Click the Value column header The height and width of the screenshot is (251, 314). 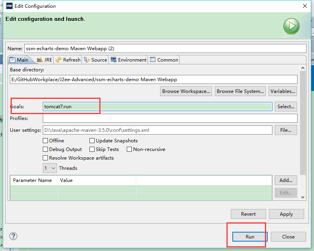pos(97,180)
